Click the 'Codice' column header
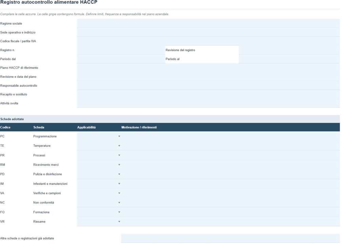347x249 pixels. point(5,128)
